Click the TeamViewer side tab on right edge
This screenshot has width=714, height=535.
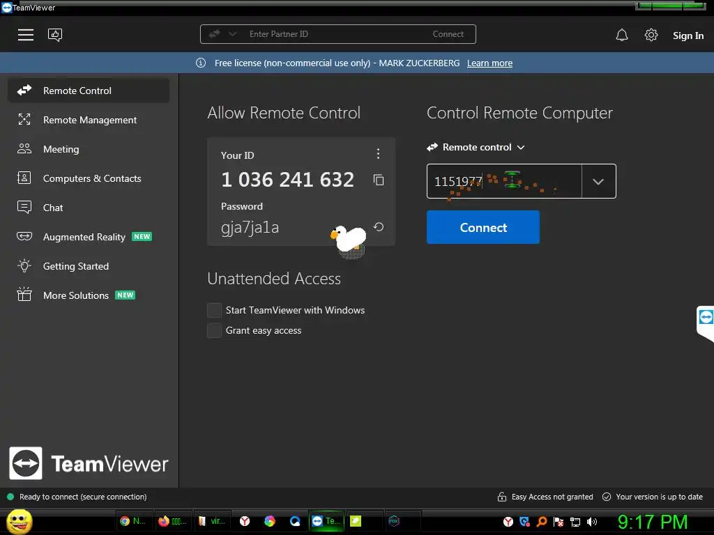pyautogui.click(x=706, y=323)
